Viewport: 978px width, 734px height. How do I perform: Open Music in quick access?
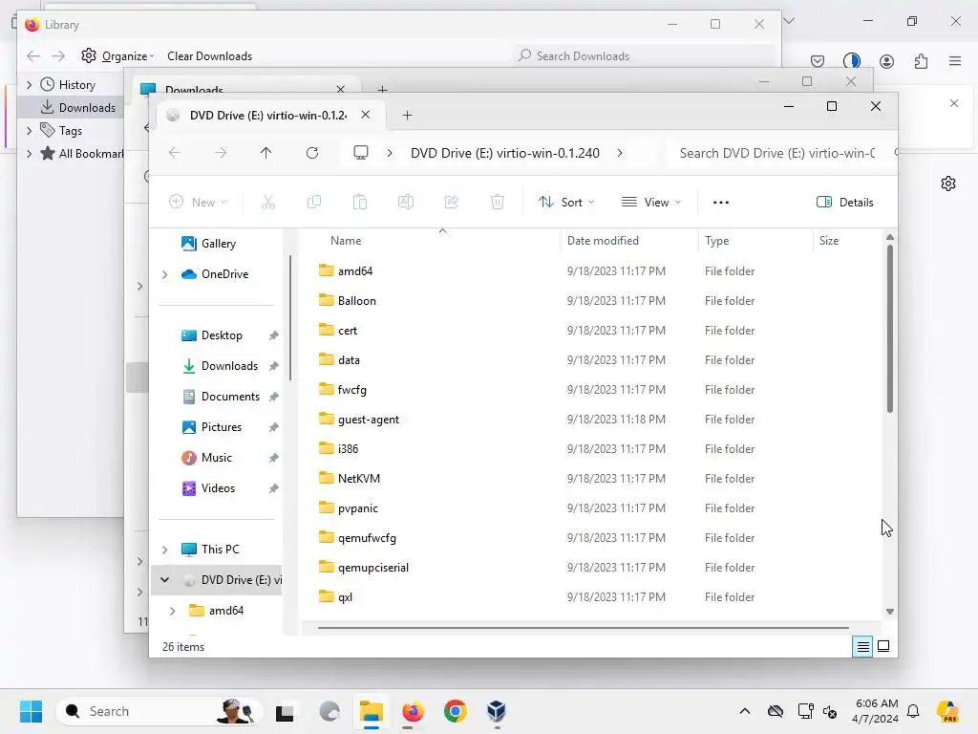pos(217,458)
